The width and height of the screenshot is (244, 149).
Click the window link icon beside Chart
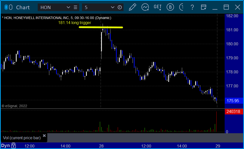pyautogui.click(x=8, y=7)
